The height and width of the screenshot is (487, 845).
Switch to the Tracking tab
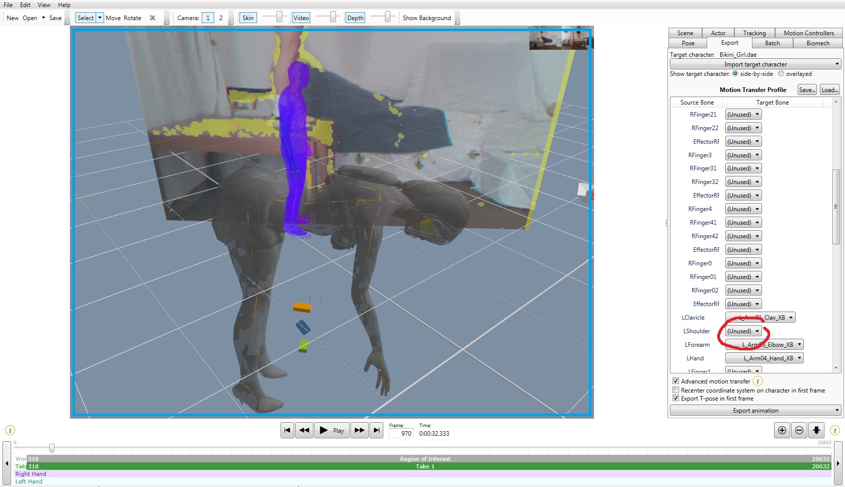[754, 33]
